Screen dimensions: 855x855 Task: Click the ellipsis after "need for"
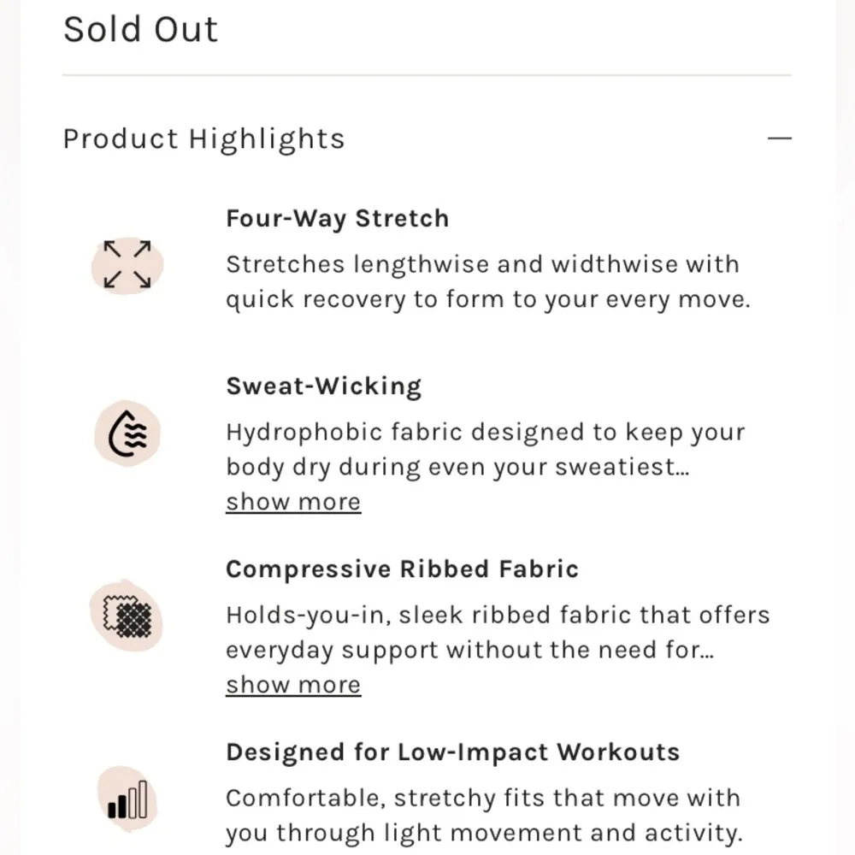(705, 652)
